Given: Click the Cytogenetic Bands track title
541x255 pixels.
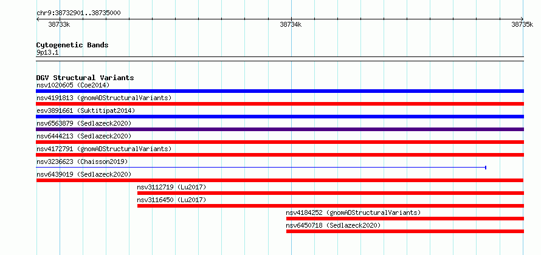Looking at the screenshot, I should [72, 45].
